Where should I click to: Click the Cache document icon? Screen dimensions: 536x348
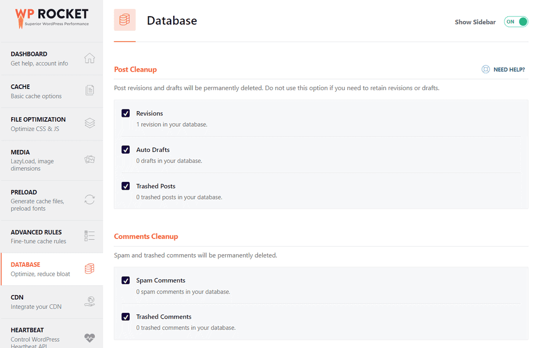pyautogui.click(x=90, y=90)
